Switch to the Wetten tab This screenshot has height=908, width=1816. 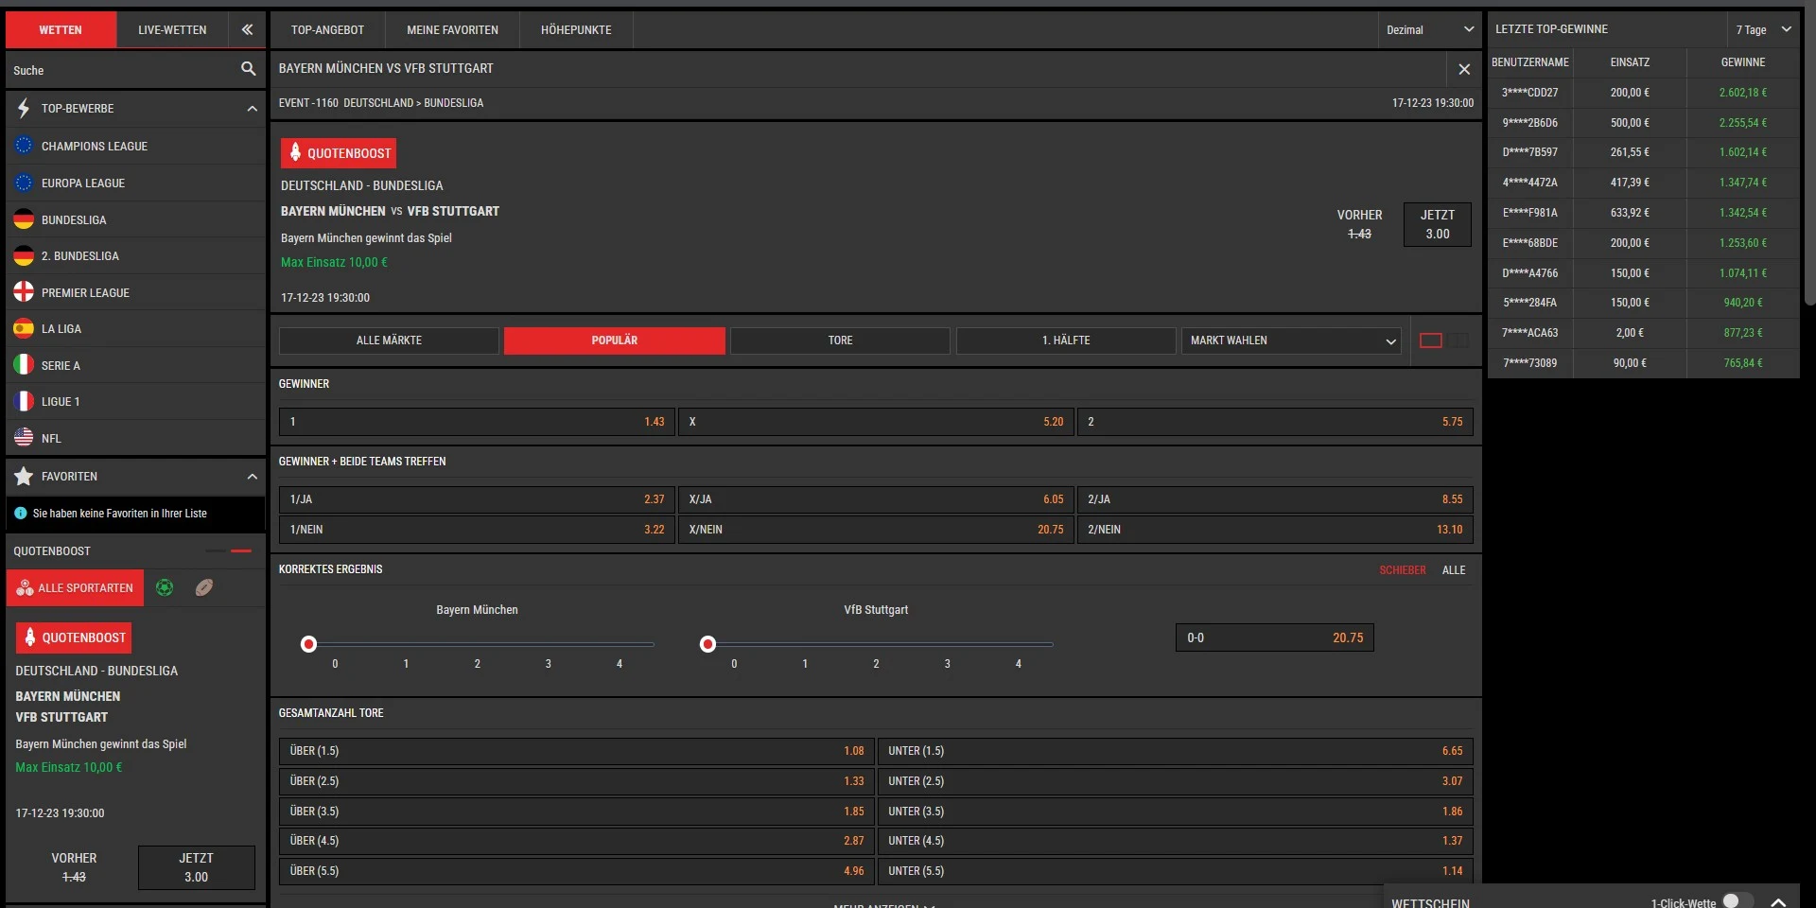pos(61,29)
